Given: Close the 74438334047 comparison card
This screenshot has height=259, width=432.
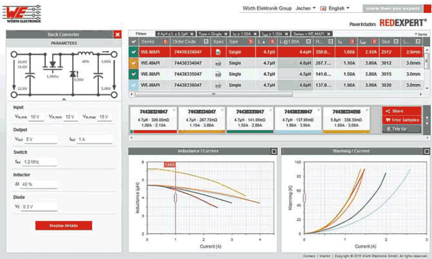Looking at the screenshot, I should [222, 110].
